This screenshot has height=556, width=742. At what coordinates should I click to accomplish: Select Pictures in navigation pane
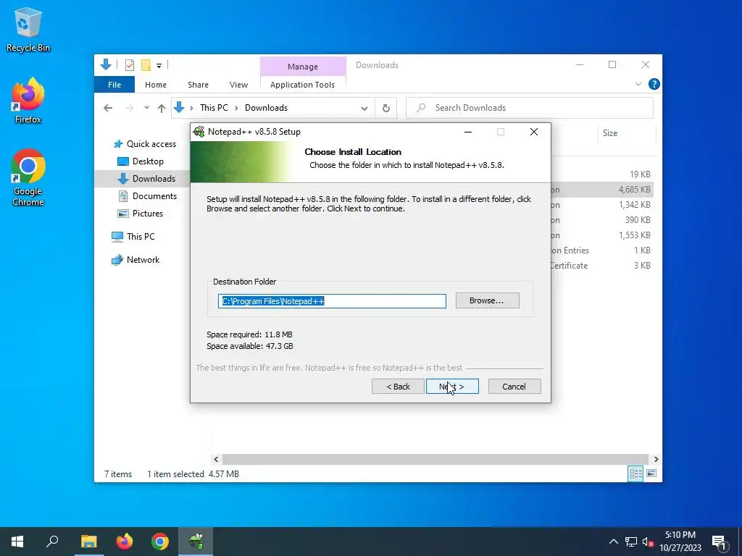tap(140, 214)
